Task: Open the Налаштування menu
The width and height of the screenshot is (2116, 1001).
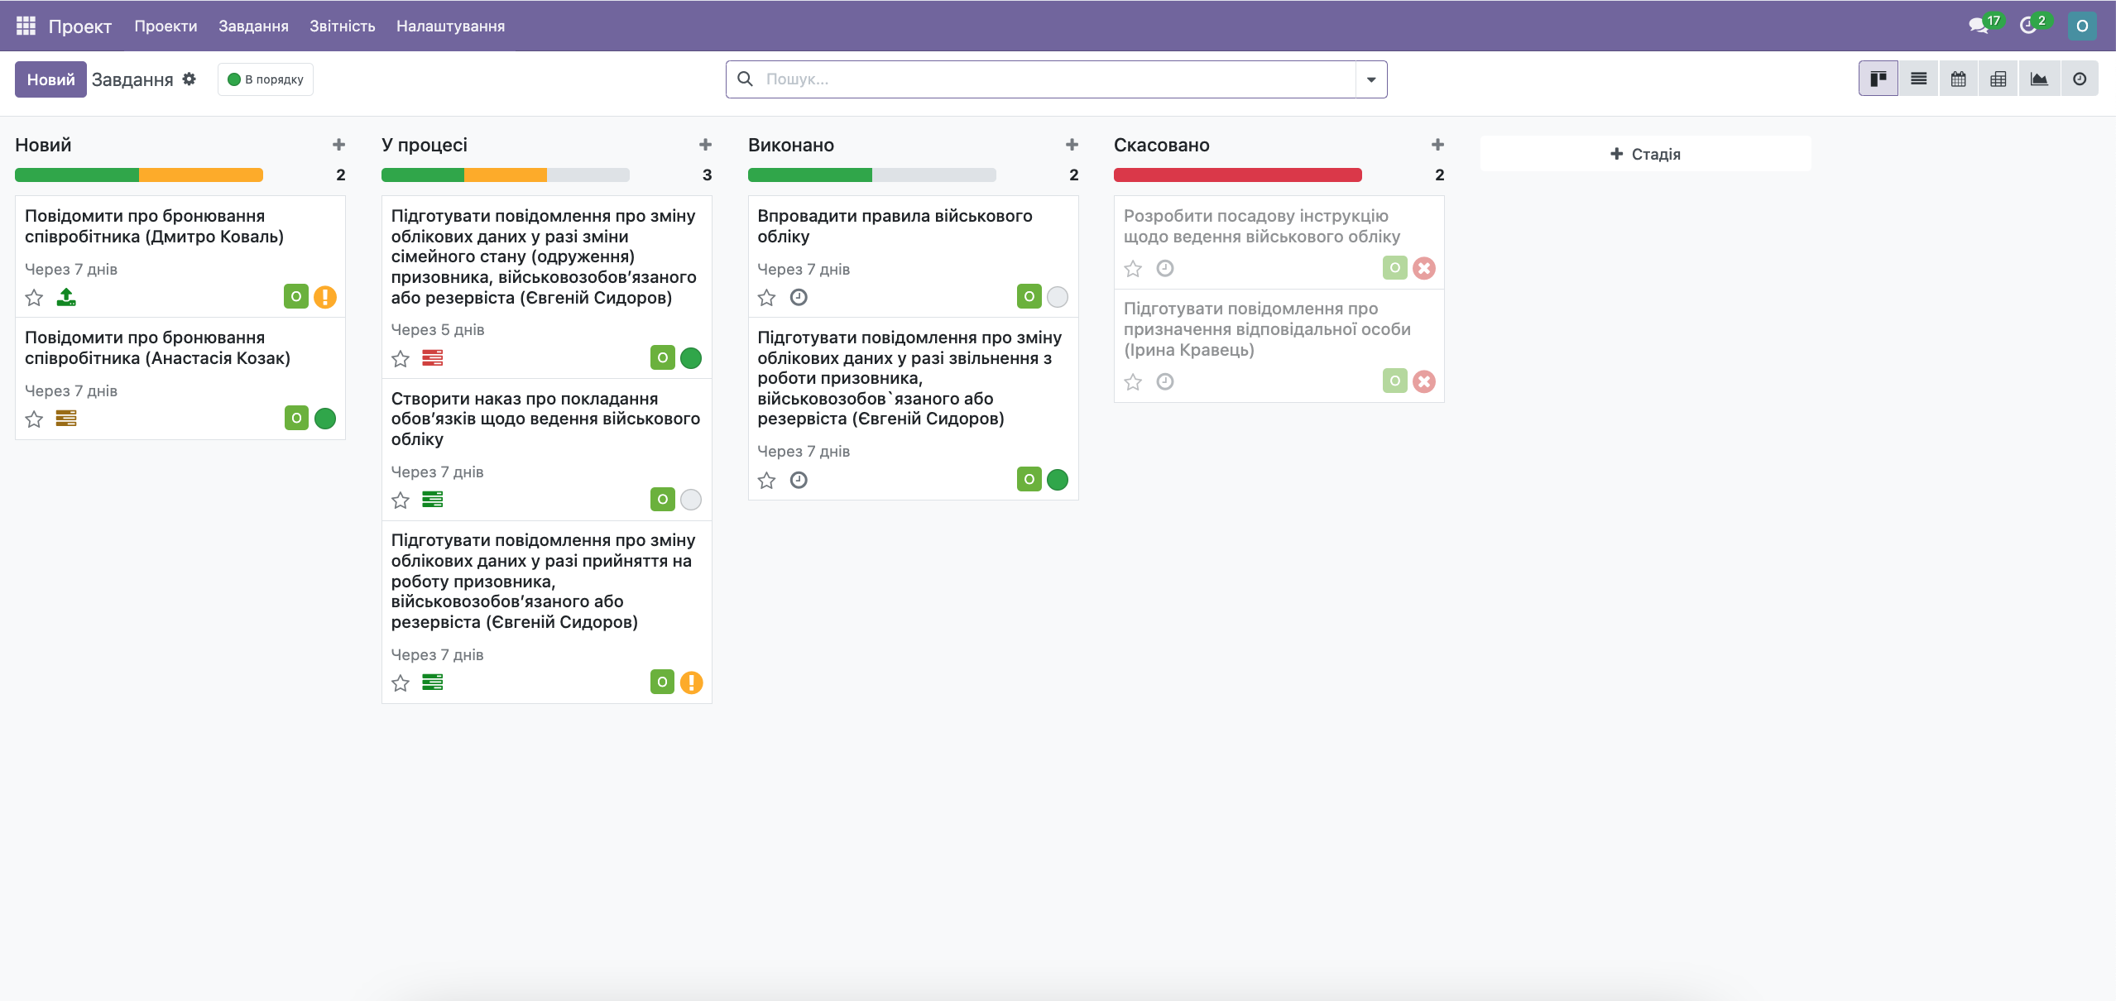Action: pos(450,26)
